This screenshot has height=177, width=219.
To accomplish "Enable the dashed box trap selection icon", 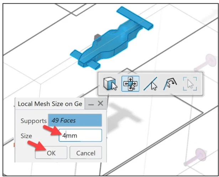I will click(x=190, y=84).
